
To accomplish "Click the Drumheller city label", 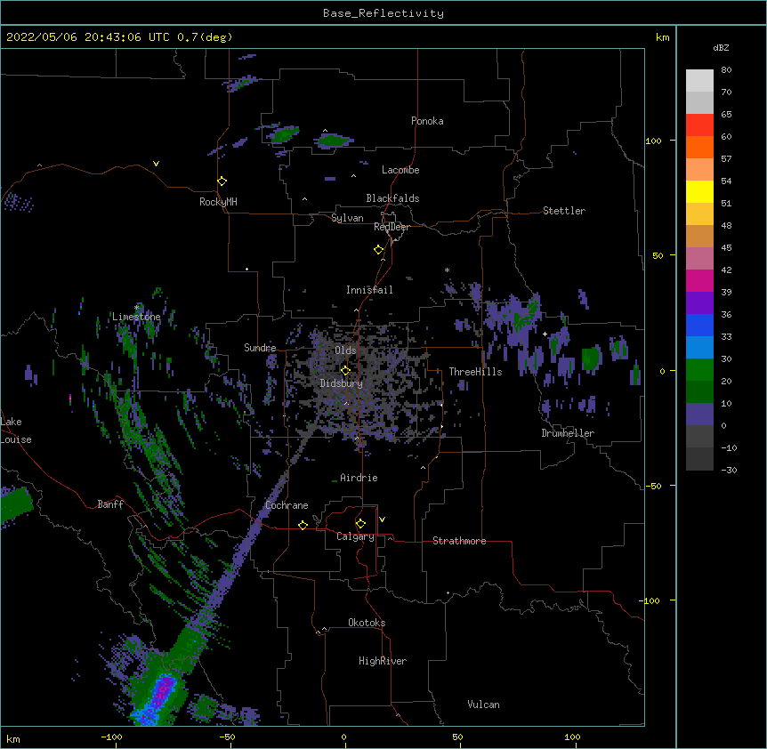I will [x=568, y=433].
